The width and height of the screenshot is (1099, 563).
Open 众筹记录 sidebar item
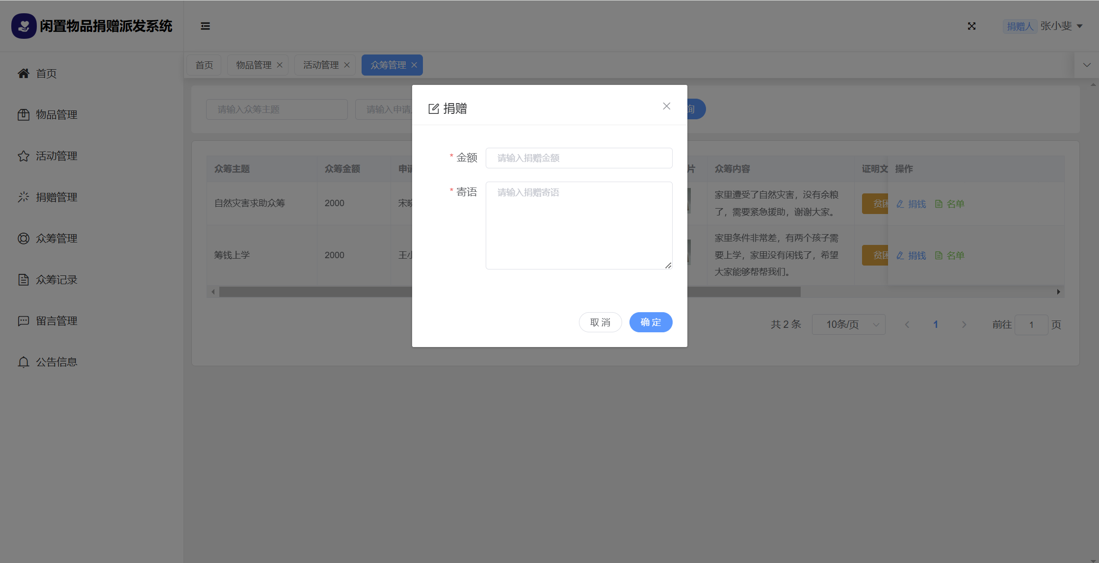pyautogui.click(x=56, y=280)
